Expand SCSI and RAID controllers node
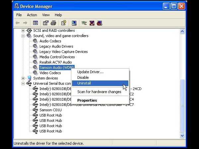The height and width of the screenshot is (149, 199). point(23,30)
